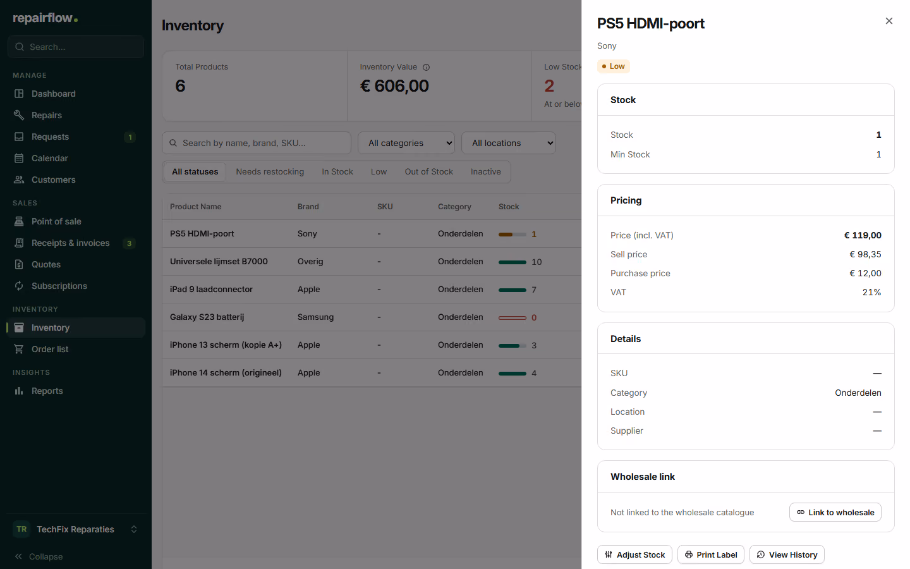
Task: Click the Requests inbox icon
Action: [19, 137]
